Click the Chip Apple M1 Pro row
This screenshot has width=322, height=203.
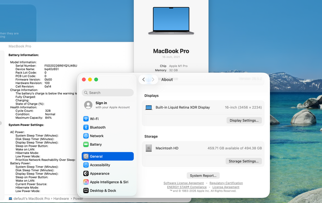pyautogui.click(x=174, y=66)
